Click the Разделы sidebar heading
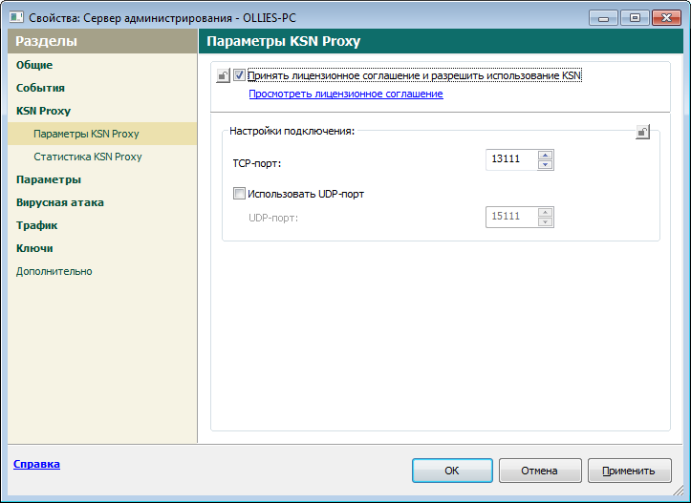This screenshot has width=691, height=503. [x=46, y=41]
